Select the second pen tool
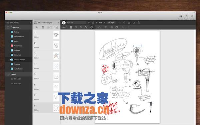Screen dimensions: 200x125 click(x=81, y=27)
